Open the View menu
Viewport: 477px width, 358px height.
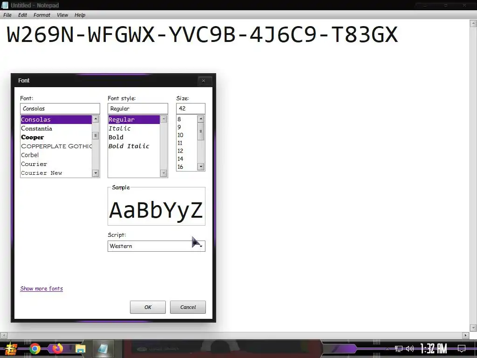pyautogui.click(x=62, y=15)
